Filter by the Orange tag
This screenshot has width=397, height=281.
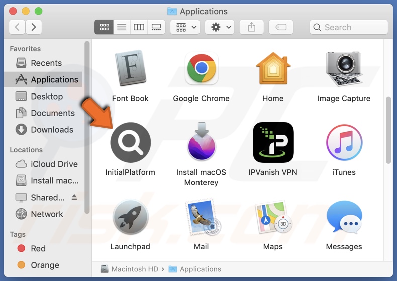tap(43, 265)
